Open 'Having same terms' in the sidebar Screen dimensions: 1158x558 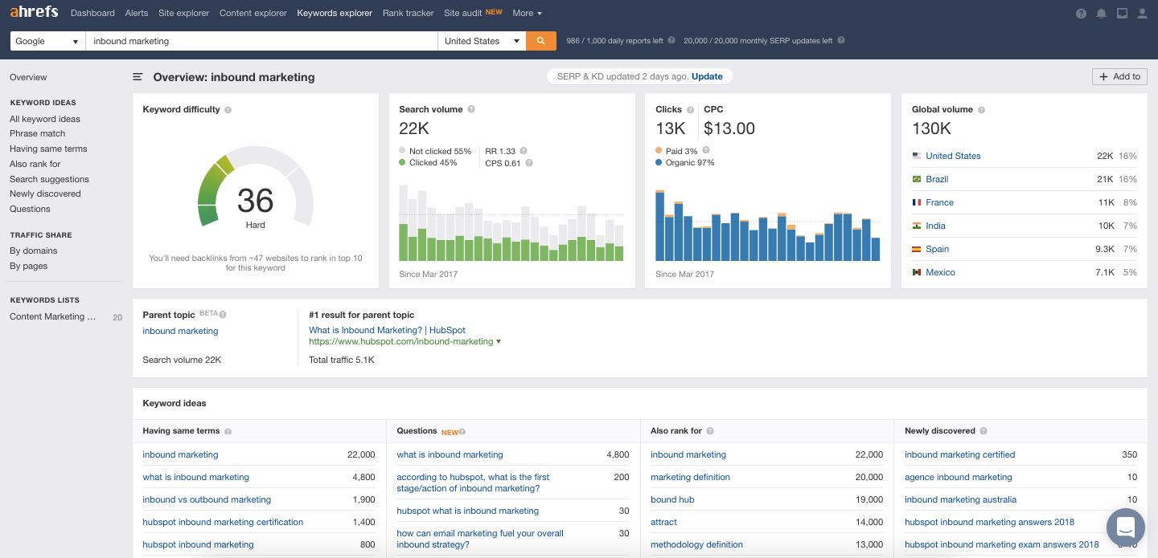pos(48,149)
